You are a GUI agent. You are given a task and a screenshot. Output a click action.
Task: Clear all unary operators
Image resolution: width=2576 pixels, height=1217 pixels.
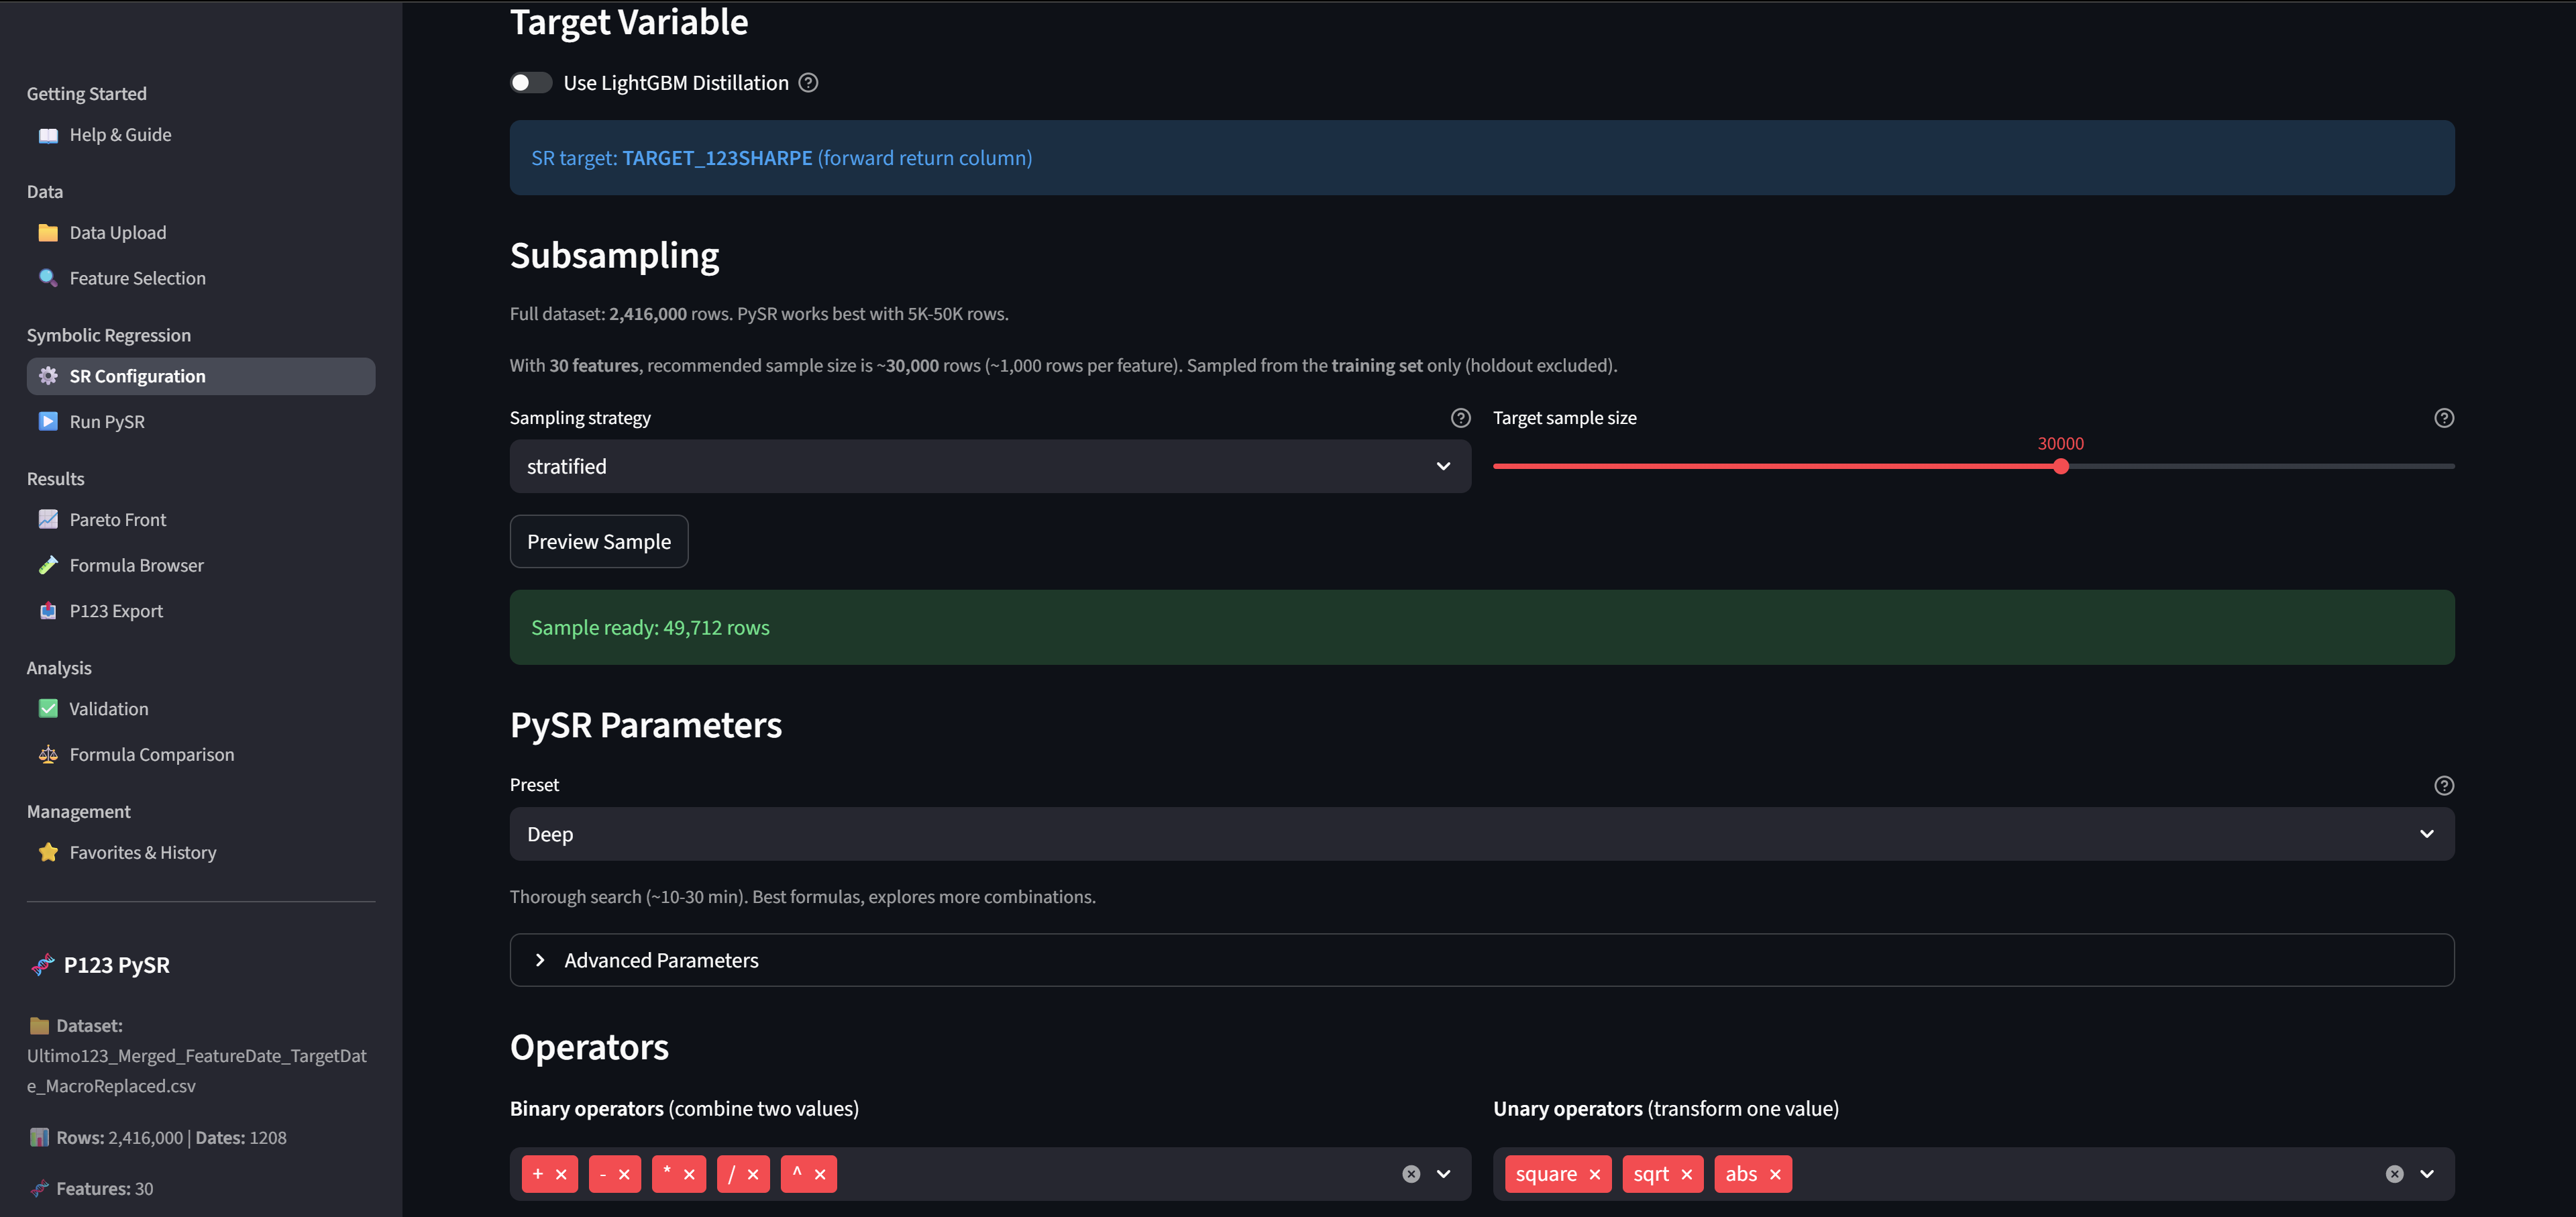[2393, 1174]
